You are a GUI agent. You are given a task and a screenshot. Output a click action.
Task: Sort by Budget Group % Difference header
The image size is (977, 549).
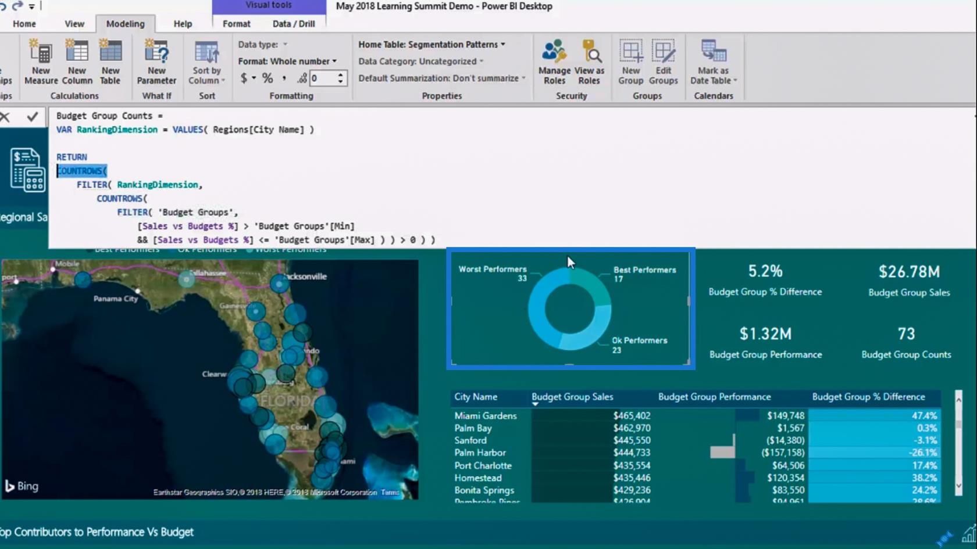(868, 397)
